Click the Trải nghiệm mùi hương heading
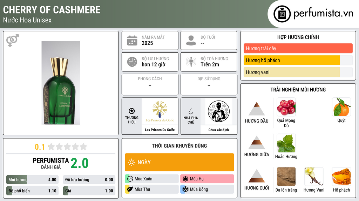359x201 pixels. pos(298,90)
